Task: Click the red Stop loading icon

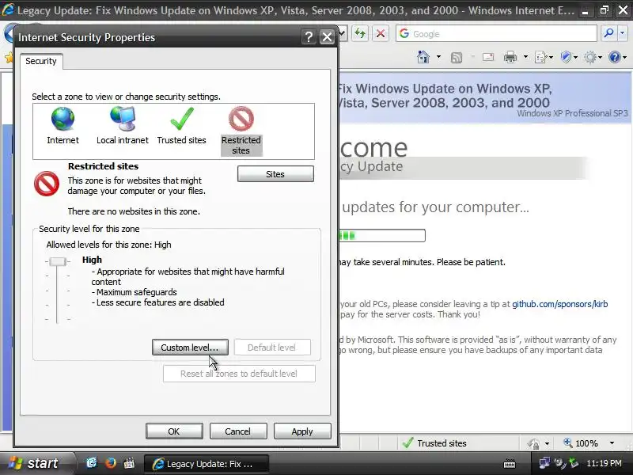Action: tap(381, 33)
